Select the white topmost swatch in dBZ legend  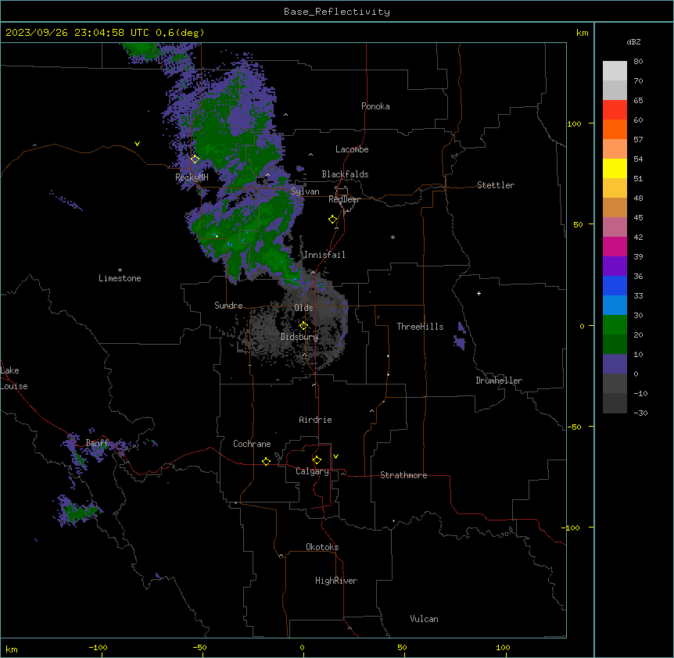615,70
